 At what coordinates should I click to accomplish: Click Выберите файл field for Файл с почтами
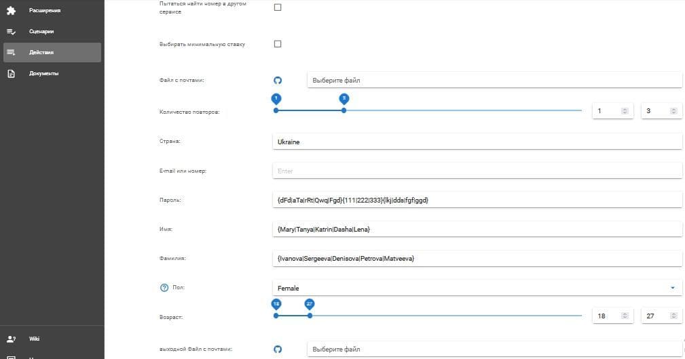(494, 80)
